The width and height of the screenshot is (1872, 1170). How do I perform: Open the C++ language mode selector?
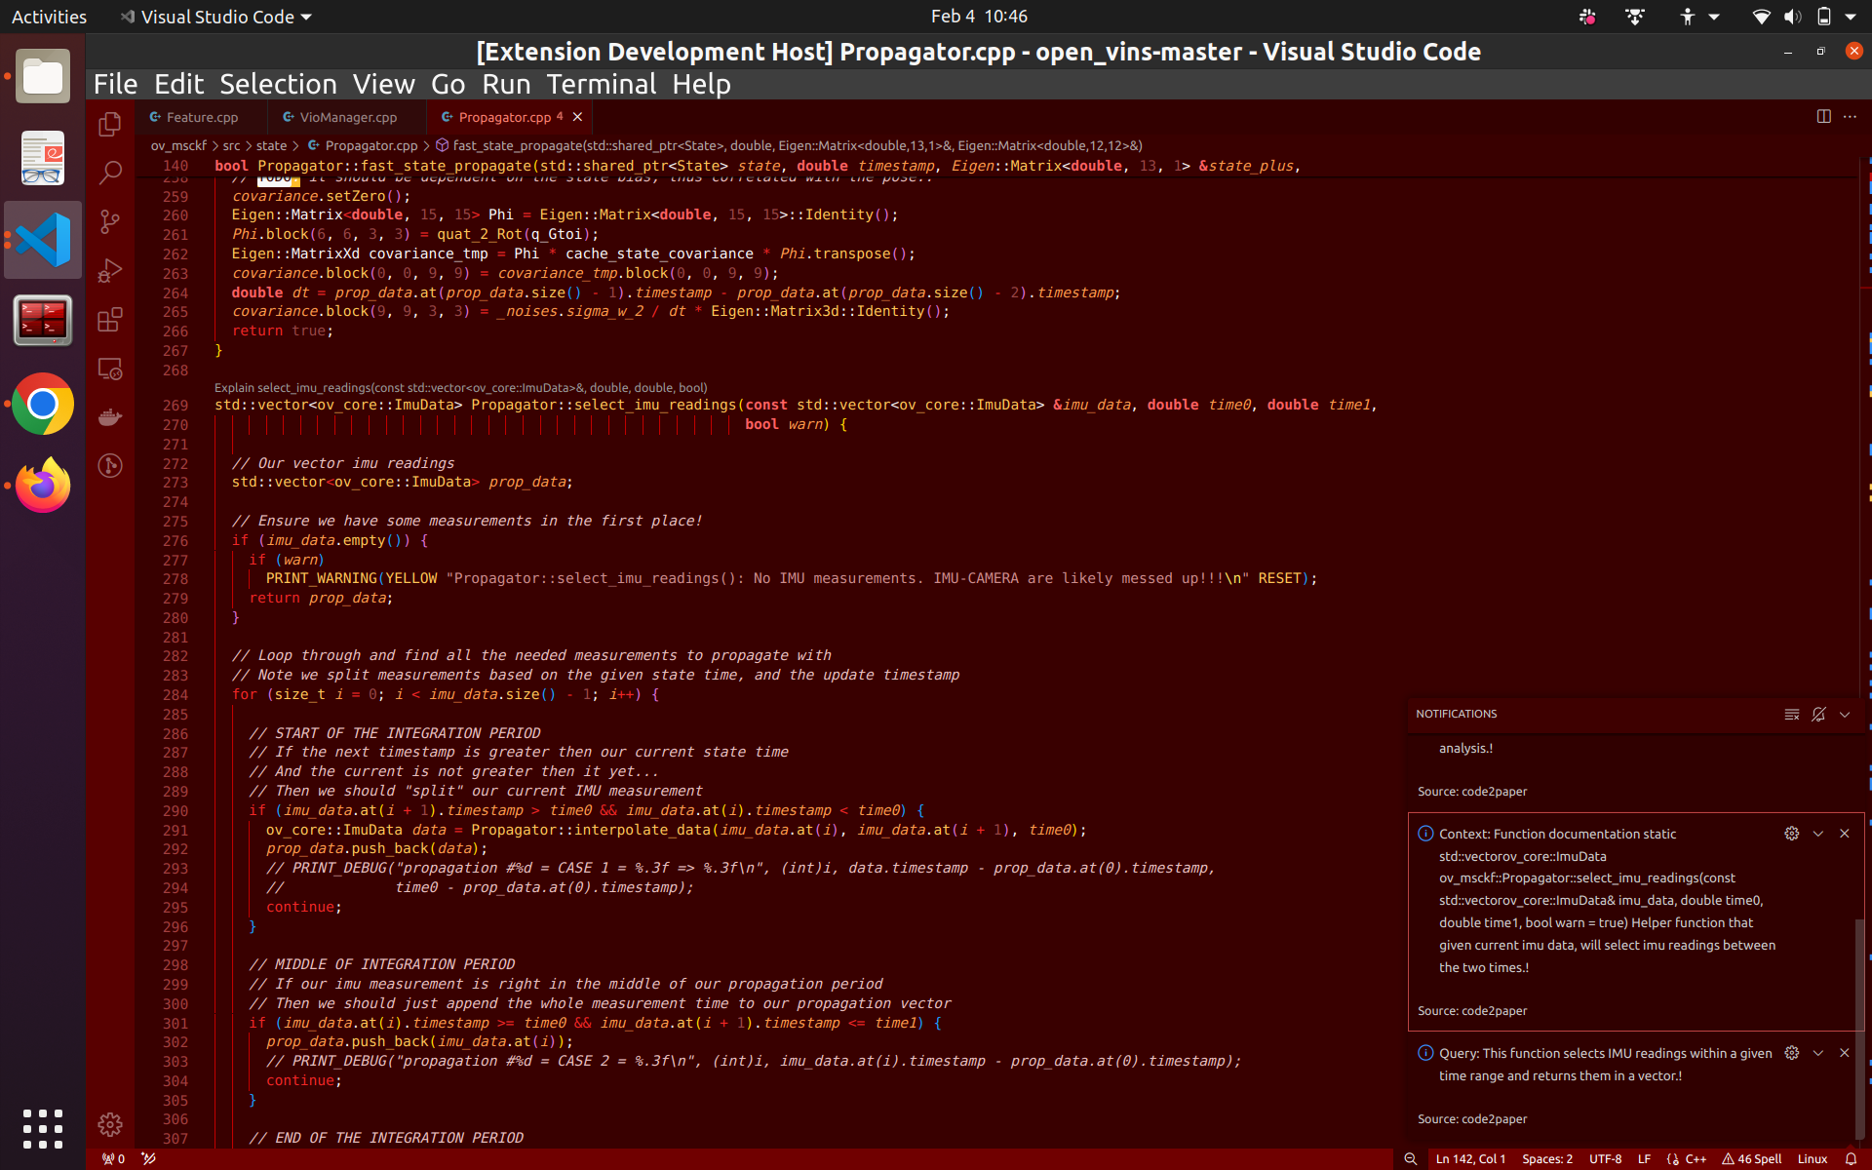tap(1696, 1159)
